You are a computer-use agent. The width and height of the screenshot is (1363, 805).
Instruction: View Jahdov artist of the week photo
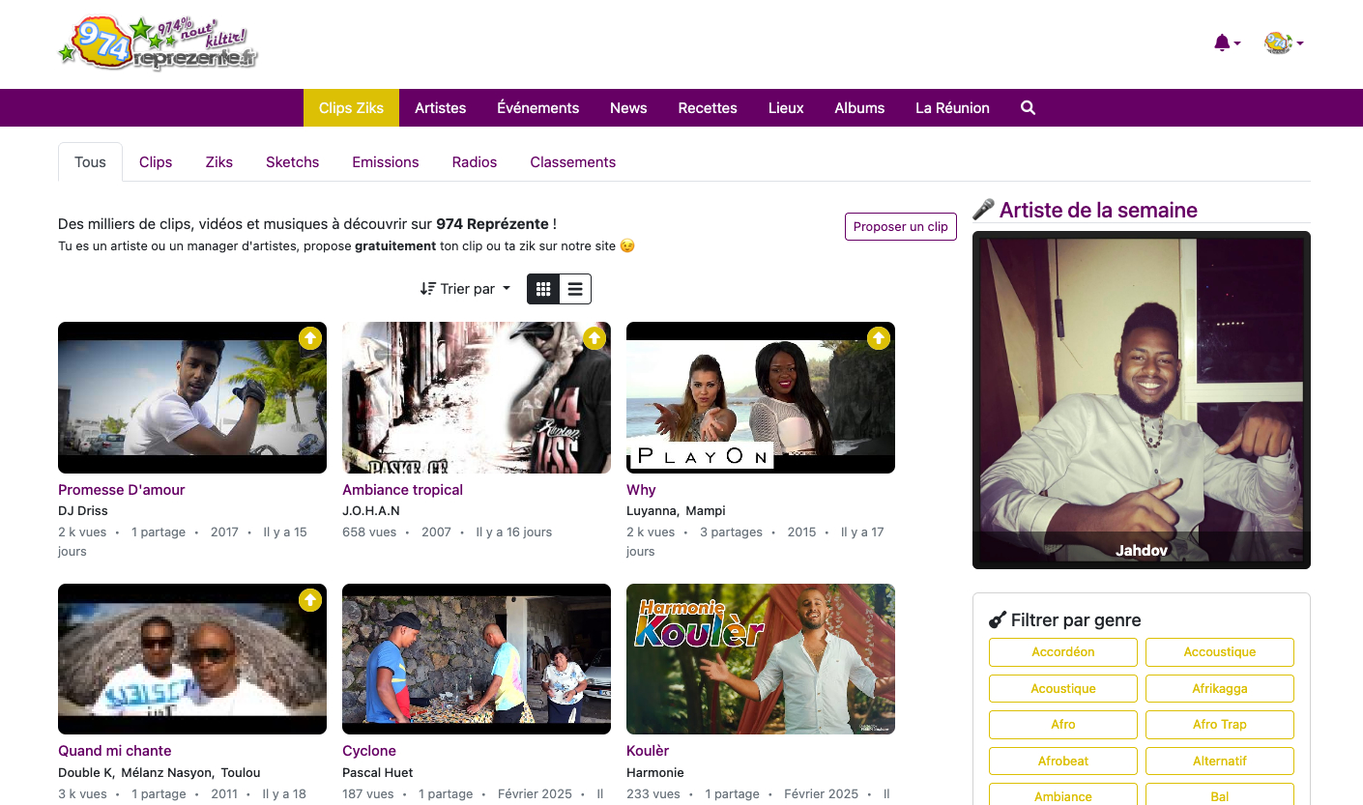1141,398
